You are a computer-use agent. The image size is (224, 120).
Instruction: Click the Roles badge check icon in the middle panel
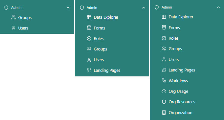pos(89,38)
